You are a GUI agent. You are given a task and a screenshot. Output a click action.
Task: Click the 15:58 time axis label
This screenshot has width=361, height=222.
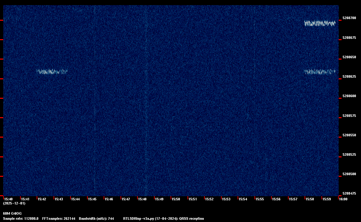[x=310, y=199]
